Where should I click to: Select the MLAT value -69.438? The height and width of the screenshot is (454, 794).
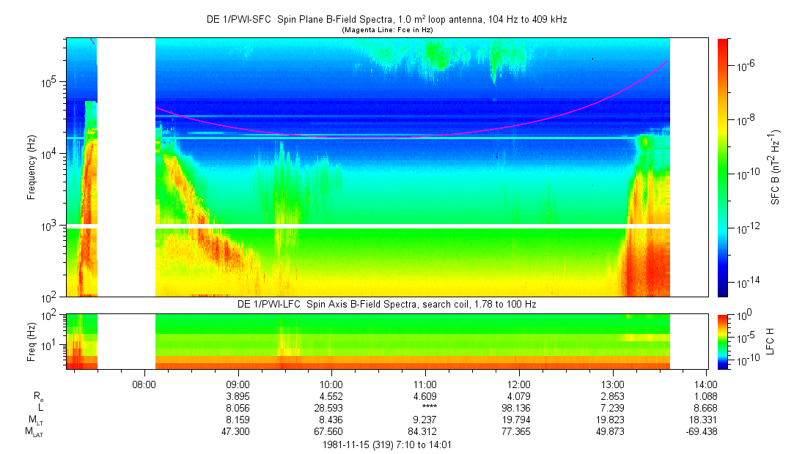coord(704,432)
